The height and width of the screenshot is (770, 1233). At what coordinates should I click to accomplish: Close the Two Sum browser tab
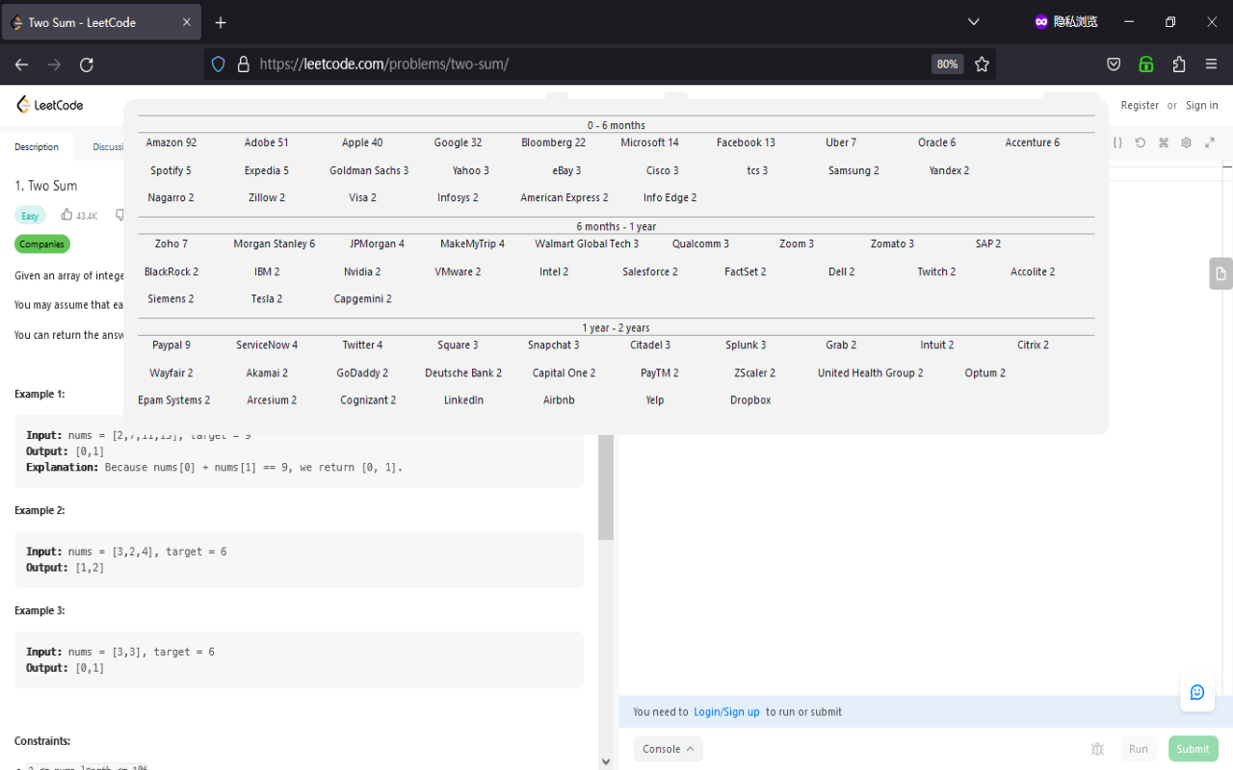click(187, 22)
